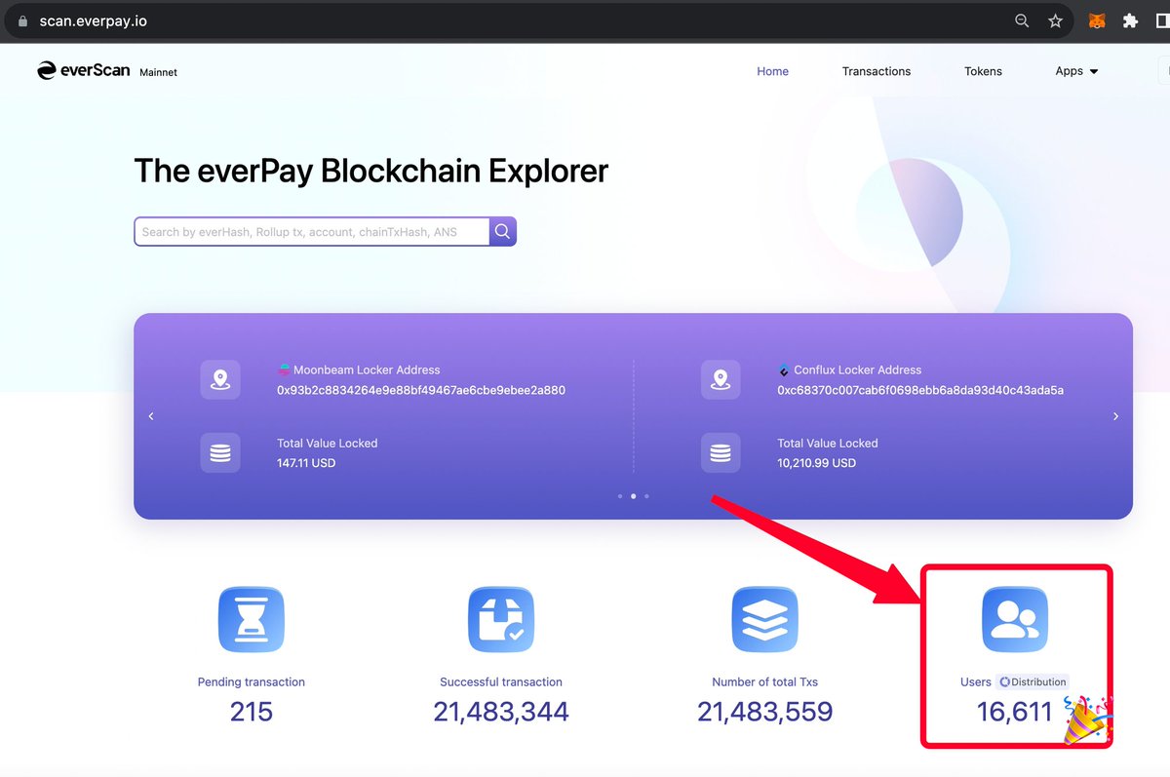
Task: Toggle the bookmark star in address bar
Action: pos(1055,19)
